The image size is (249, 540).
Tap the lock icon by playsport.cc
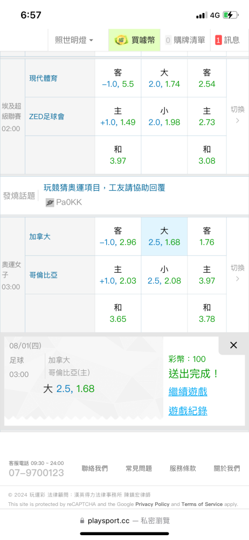coord(82,521)
